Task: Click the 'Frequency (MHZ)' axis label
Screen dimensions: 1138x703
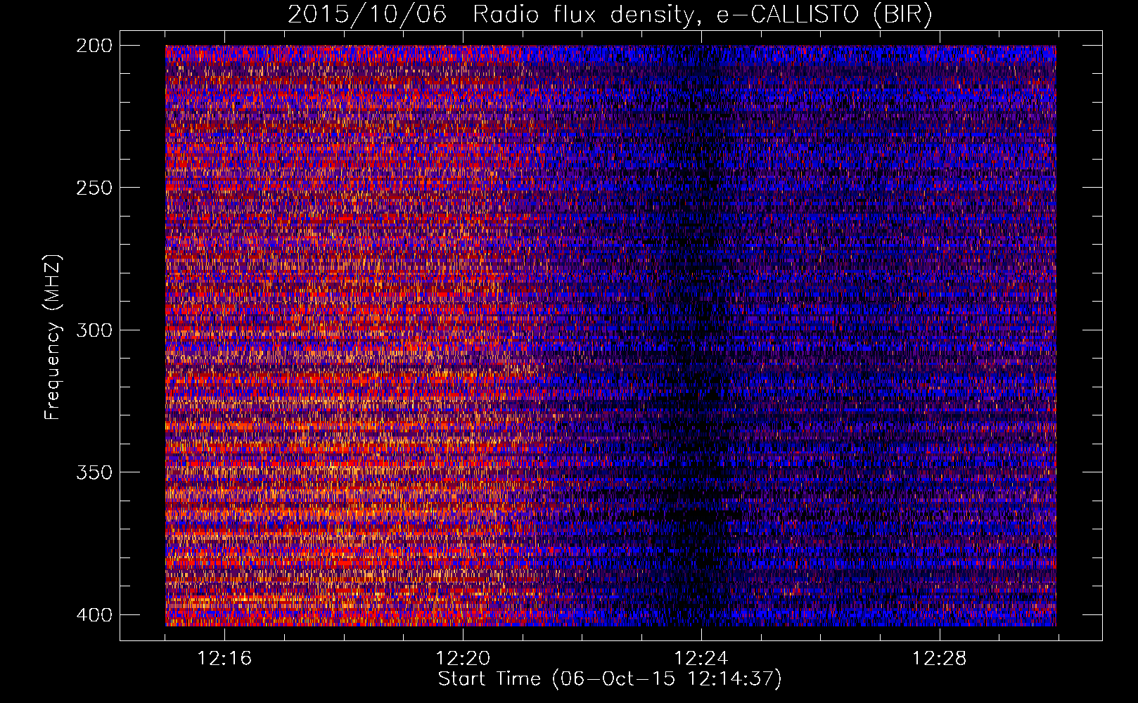Action: pos(53,337)
